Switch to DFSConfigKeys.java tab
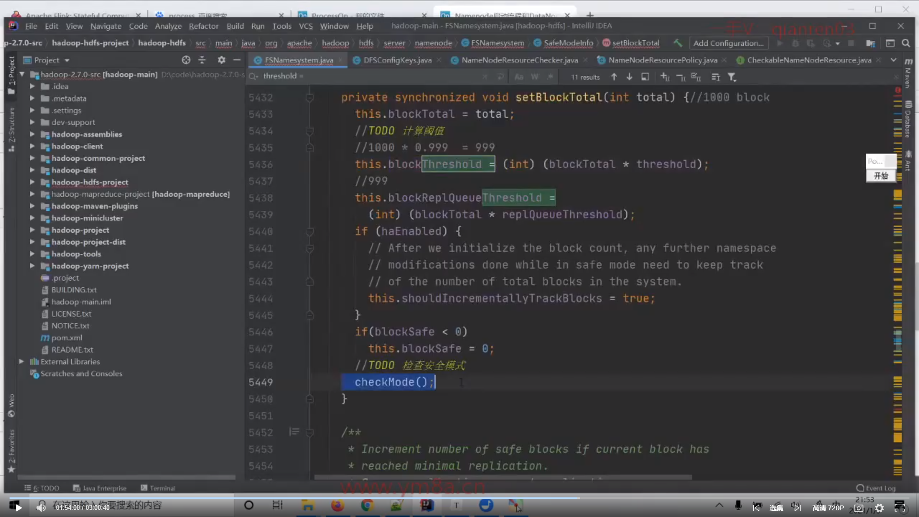Image resolution: width=919 pixels, height=517 pixels. (x=397, y=60)
